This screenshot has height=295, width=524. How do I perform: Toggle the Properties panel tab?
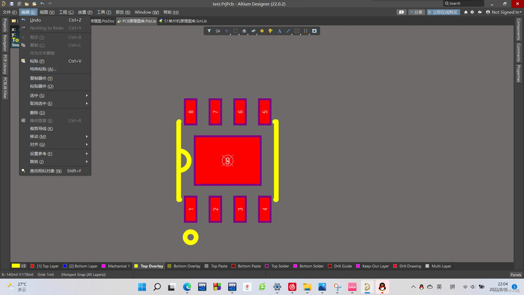coord(519,73)
